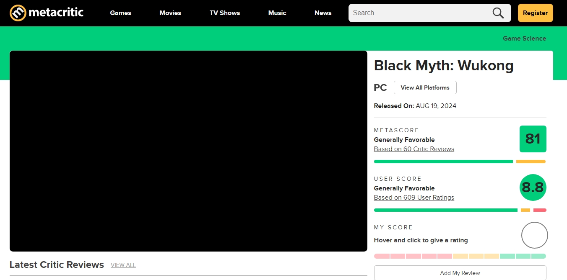
Task: Click the User Score yellow mixed bar
Action: [525, 210]
